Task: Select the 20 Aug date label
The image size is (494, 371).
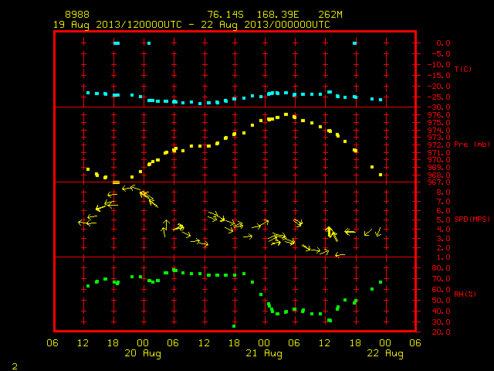Action: pos(143,353)
